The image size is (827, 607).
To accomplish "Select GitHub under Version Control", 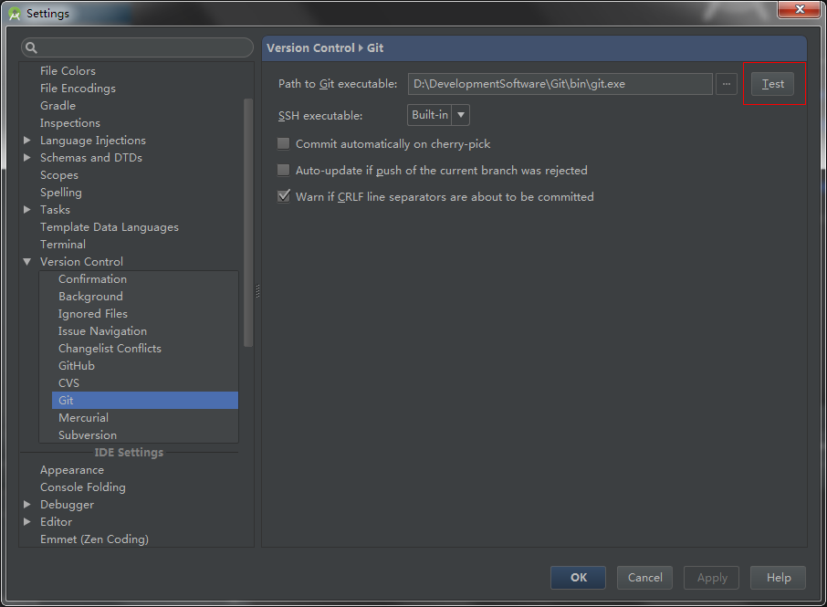I will [x=77, y=366].
